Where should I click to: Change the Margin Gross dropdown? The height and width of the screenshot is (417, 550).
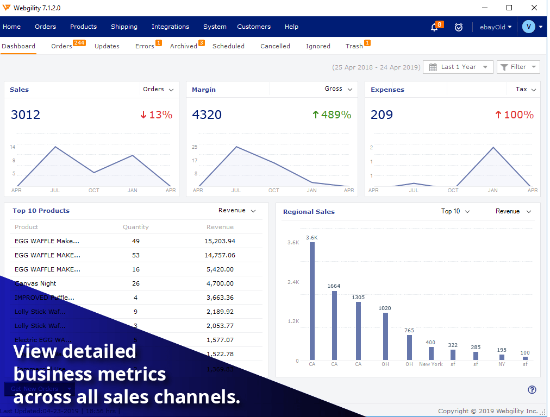(x=338, y=89)
